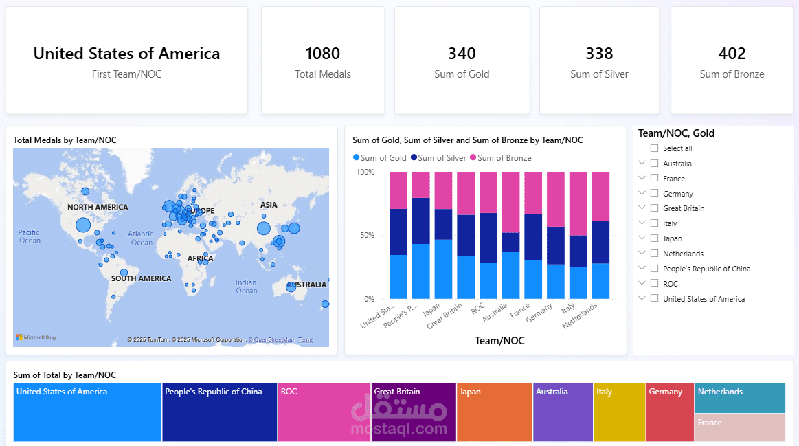
Task: Click the Sum of Gold legend marker
Action: coord(356,158)
